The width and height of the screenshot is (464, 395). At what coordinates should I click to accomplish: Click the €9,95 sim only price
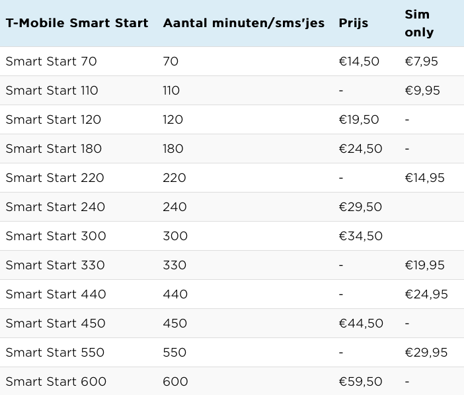tap(422, 91)
